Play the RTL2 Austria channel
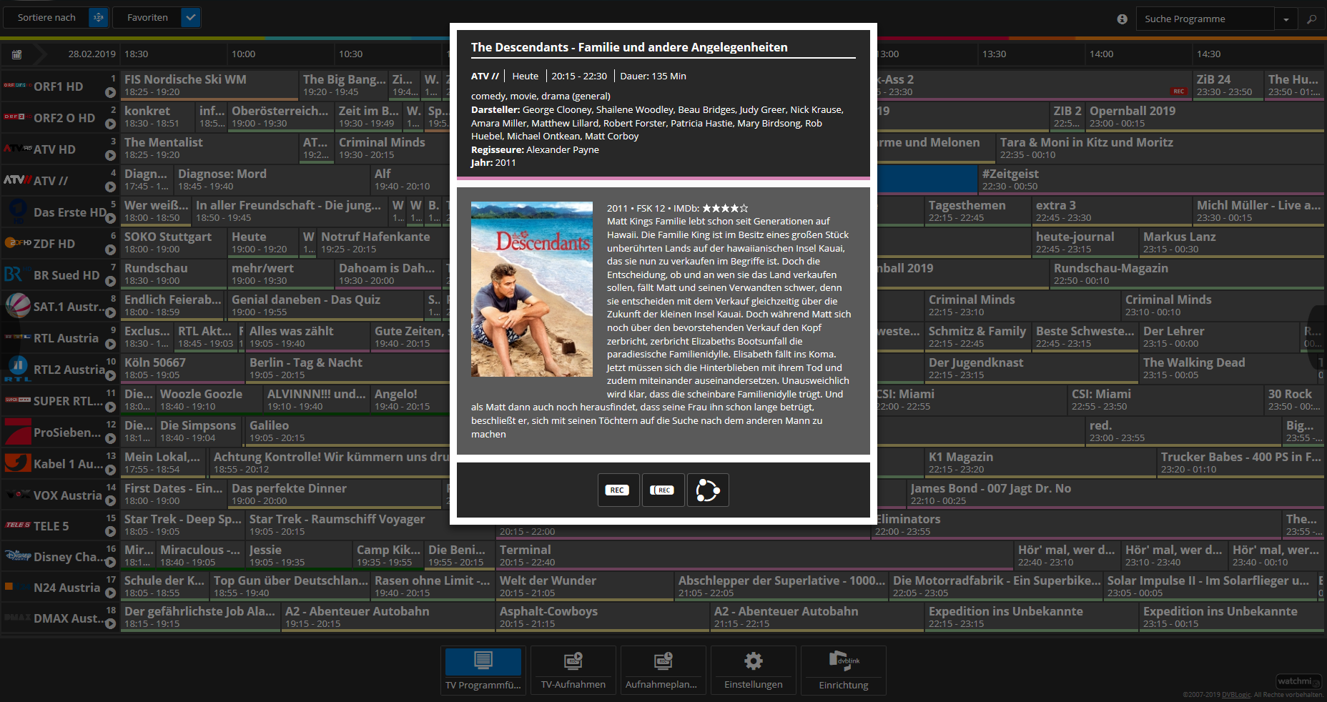The image size is (1327, 702). 110,375
